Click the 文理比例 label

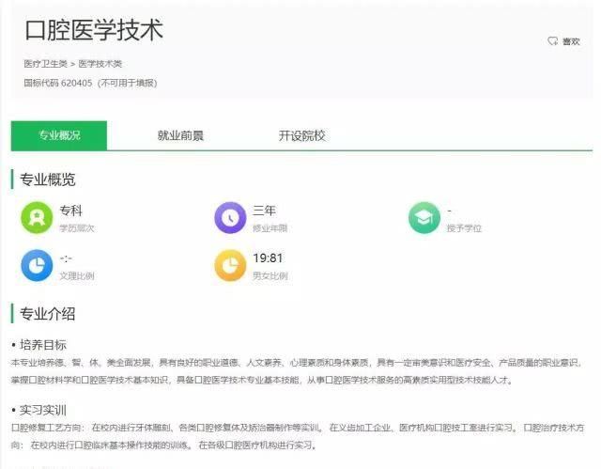77,275
